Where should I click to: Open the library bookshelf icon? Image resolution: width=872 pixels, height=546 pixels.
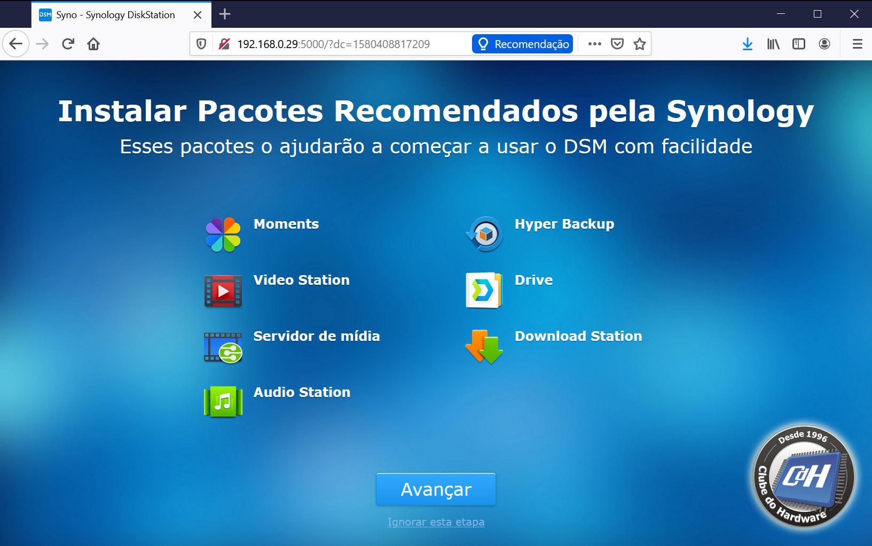(x=773, y=44)
